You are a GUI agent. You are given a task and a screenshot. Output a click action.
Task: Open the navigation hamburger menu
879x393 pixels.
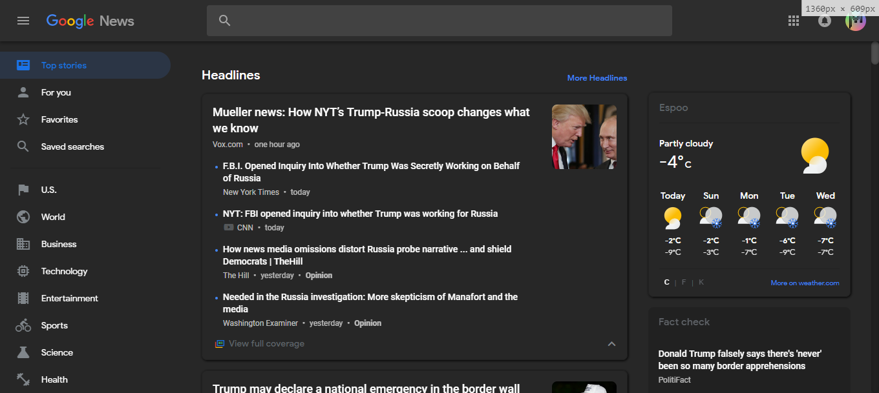23,20
